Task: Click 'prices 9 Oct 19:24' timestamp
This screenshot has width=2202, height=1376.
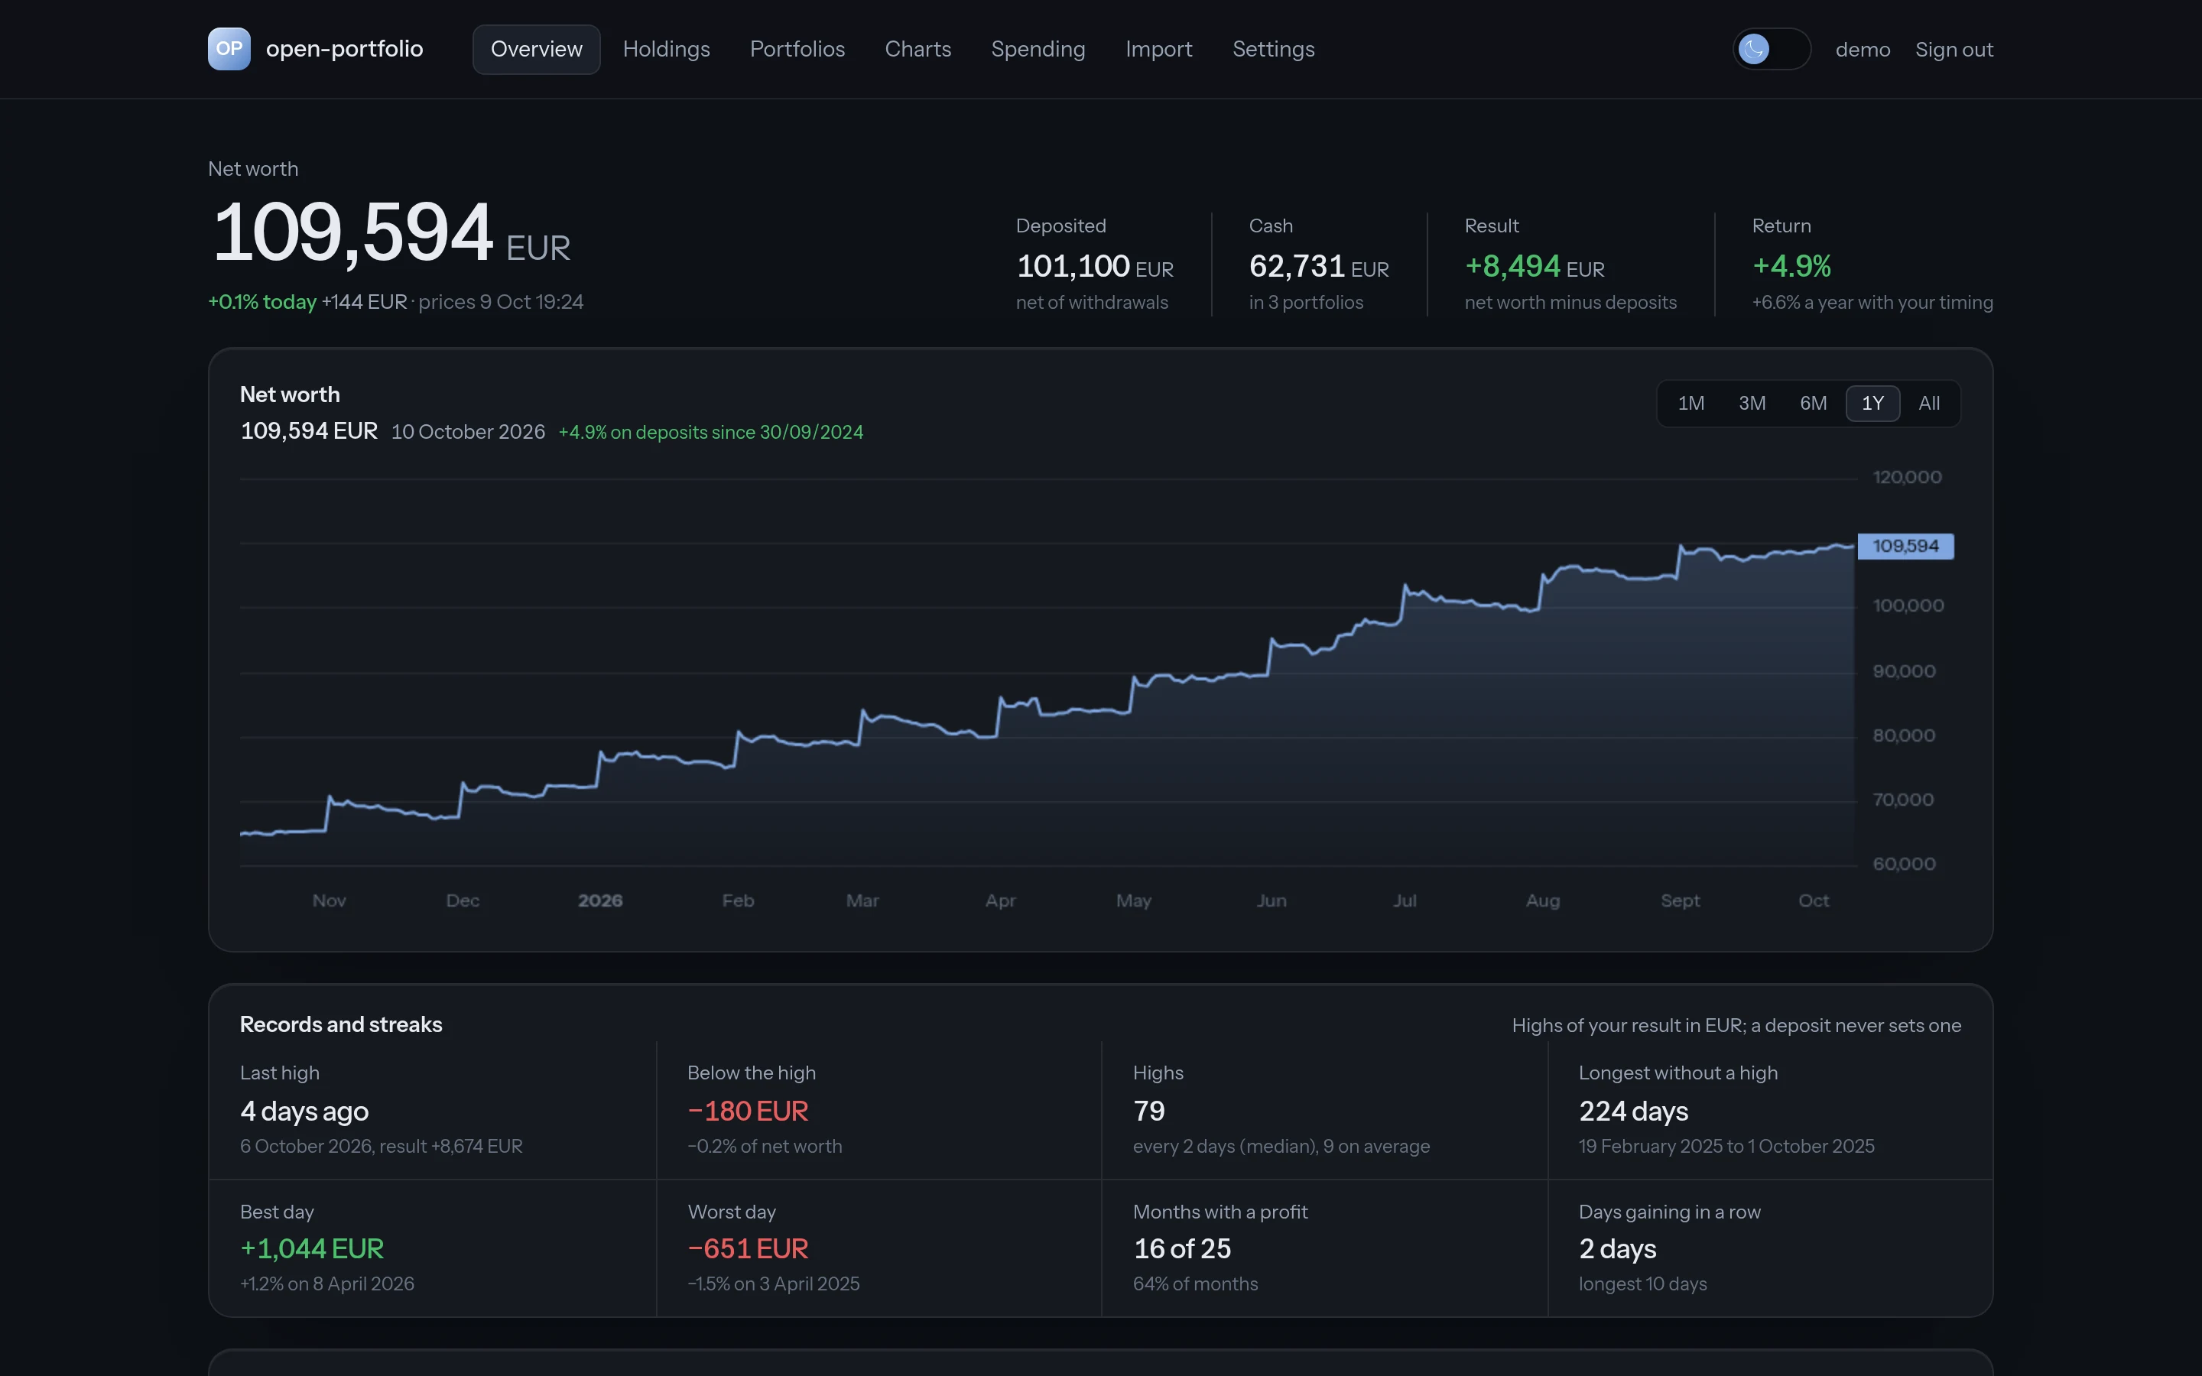Action: pyautogui.click(x=501, y=302)
